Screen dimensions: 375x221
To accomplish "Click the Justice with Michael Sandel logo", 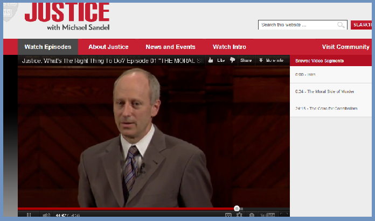I will [x=67, y=17].
